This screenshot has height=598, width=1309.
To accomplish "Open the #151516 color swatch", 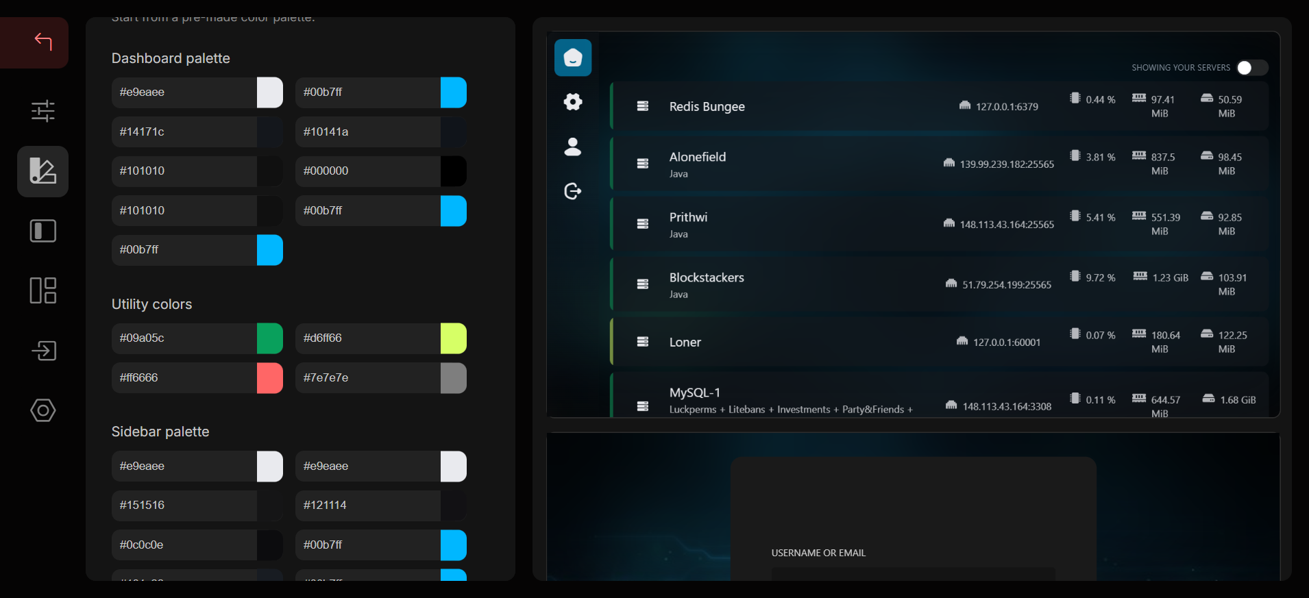I will click(x=270, y=506).
